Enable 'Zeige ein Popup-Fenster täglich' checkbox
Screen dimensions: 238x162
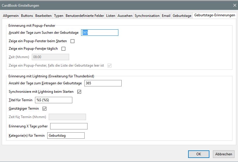64,49
